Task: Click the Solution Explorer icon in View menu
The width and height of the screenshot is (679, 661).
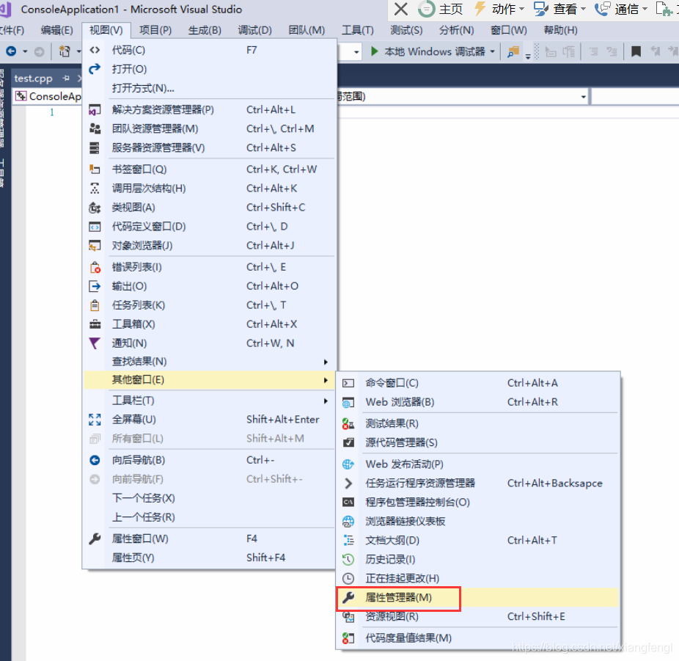Action: [95, 109]
